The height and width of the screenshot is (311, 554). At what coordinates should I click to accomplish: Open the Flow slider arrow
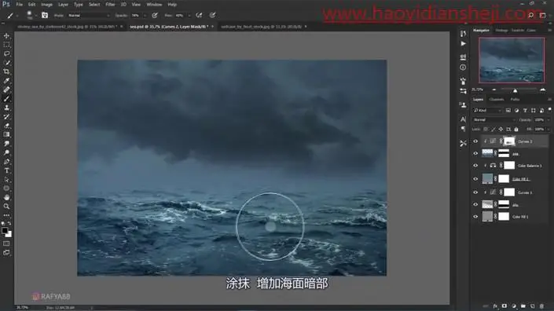tap(189, 16)
